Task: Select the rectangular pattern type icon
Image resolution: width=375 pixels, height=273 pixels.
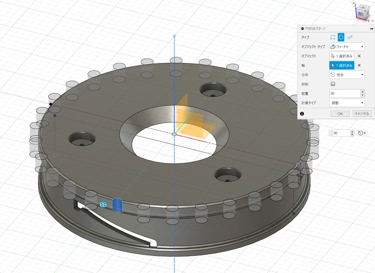Action: [x=332, y=37]
